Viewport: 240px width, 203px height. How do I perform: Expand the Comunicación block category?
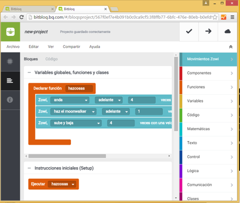208,185
